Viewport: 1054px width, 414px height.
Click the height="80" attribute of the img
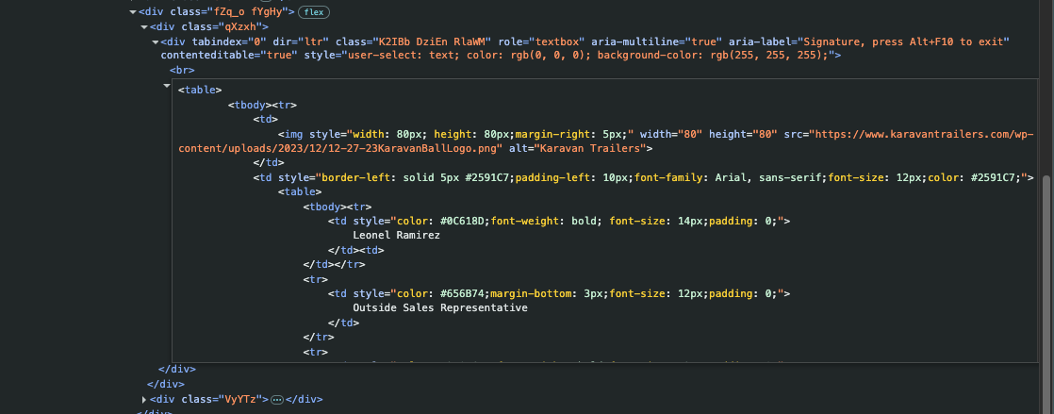[743, 134]
